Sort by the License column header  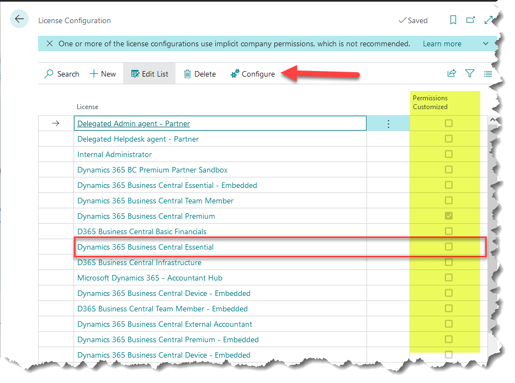click(x=87, y=107)
